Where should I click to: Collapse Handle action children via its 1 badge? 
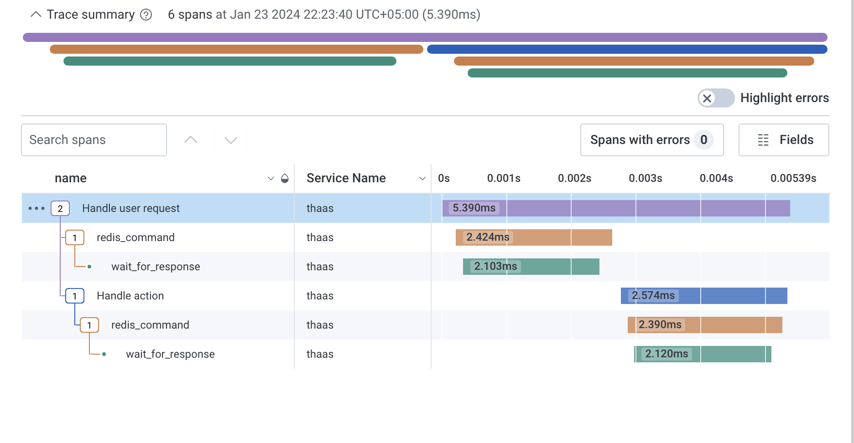pyautogui.click(x=74, y=296)
